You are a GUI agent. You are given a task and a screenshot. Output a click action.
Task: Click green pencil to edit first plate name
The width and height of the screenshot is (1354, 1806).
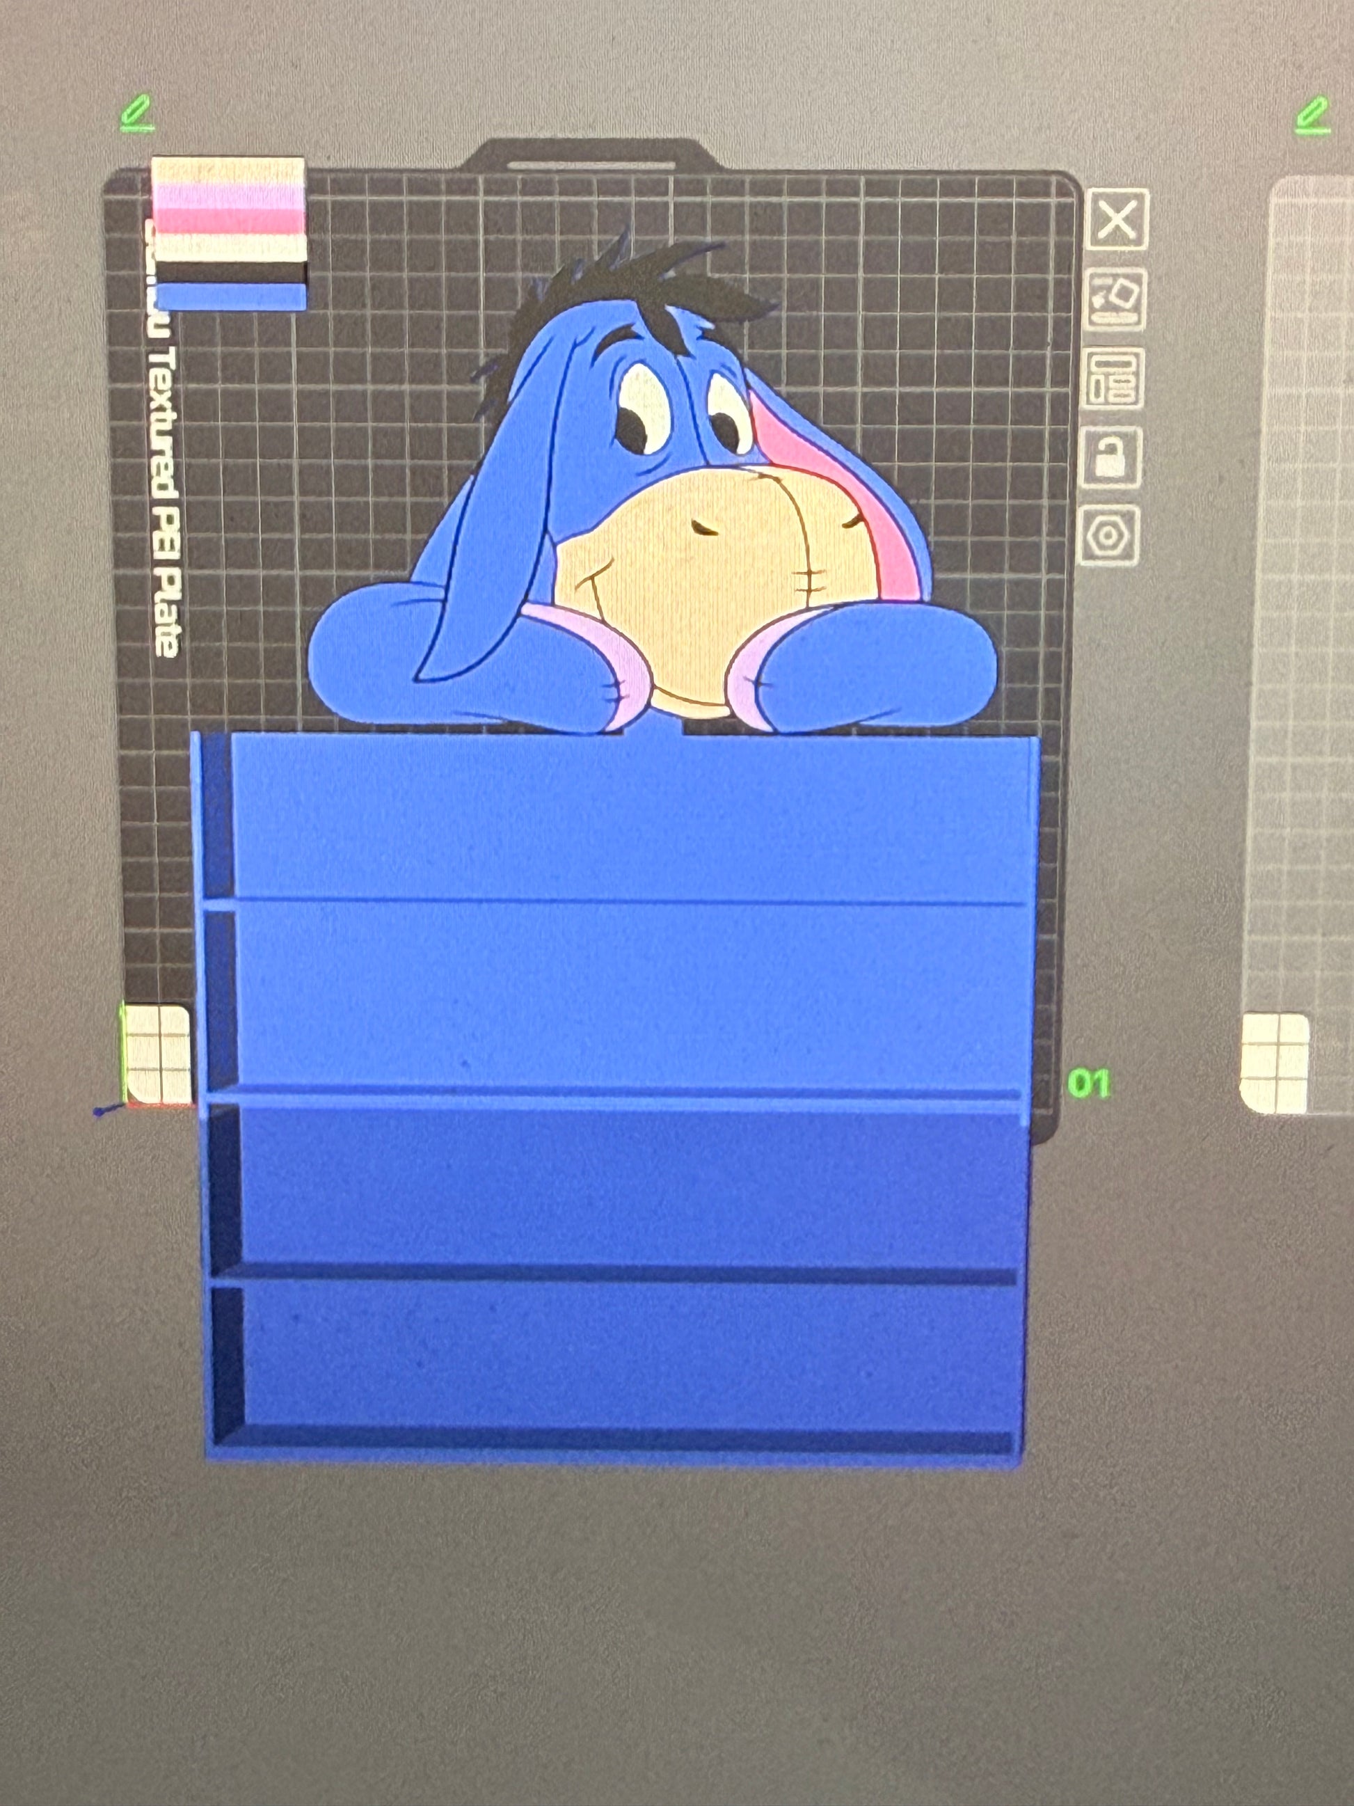pos(137,113)
